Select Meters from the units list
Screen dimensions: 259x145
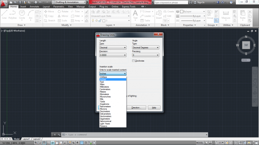pos(113,92)
